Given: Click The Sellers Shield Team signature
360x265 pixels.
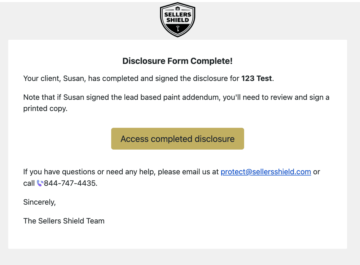Looking at the screenshot, I should [64, 221].
